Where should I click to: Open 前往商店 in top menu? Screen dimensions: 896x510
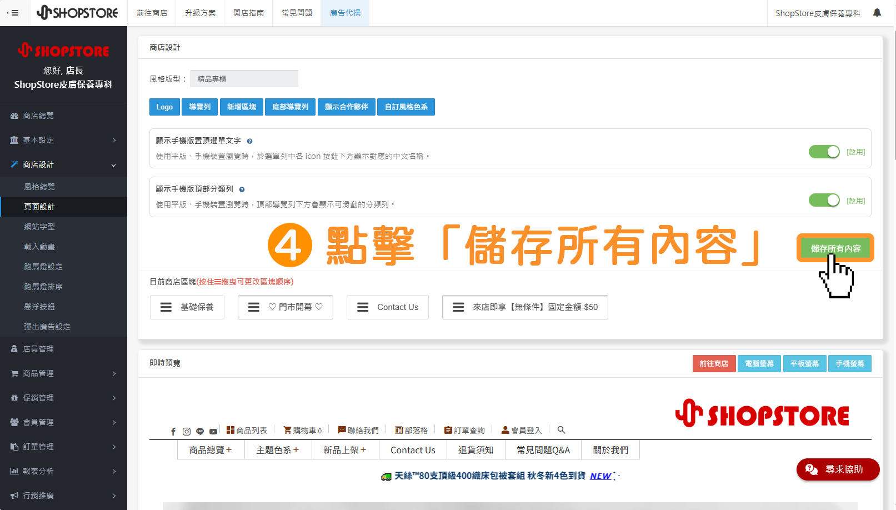[152, 13]
